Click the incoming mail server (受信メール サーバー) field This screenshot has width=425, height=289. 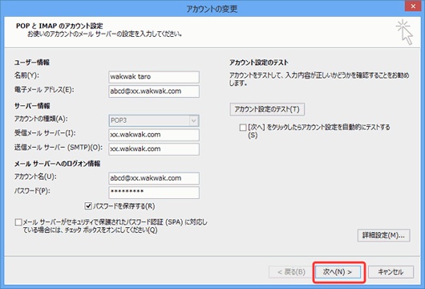click(154, 135)
